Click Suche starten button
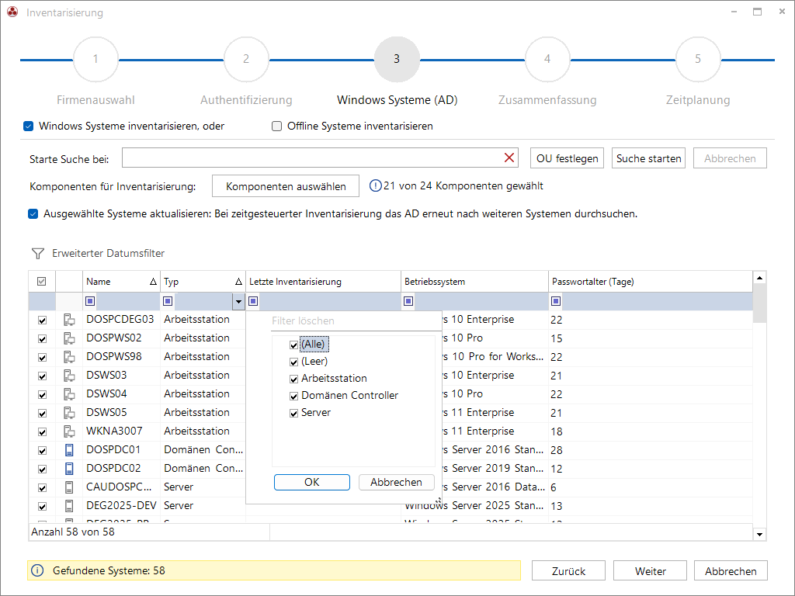Viewport: 795px width, 596px height. [x=648, y=158]
